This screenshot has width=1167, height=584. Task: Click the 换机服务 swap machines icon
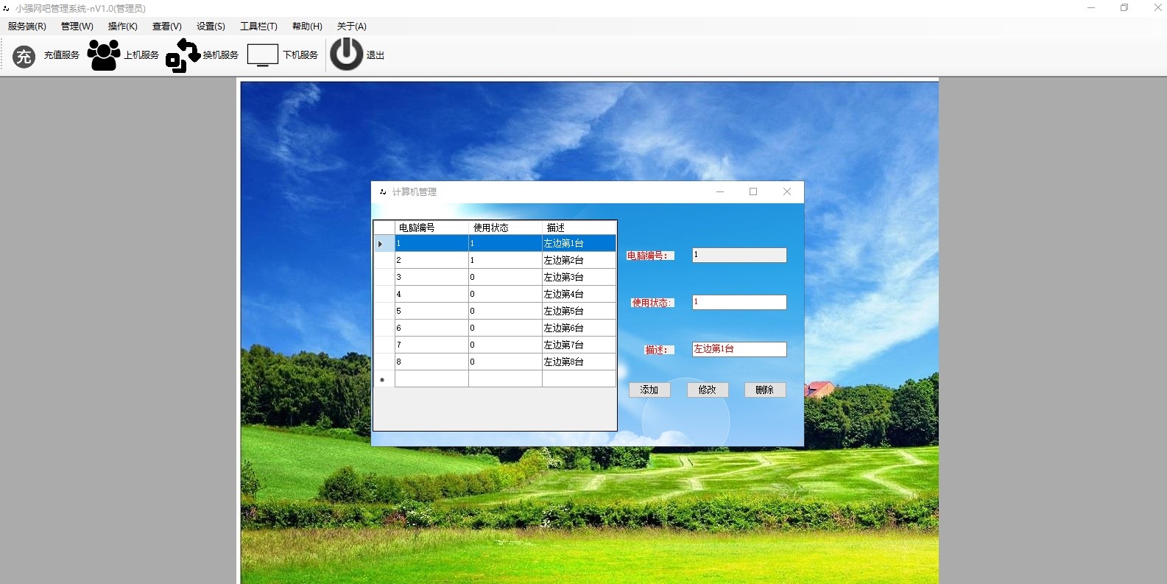[x=183, y=55]
